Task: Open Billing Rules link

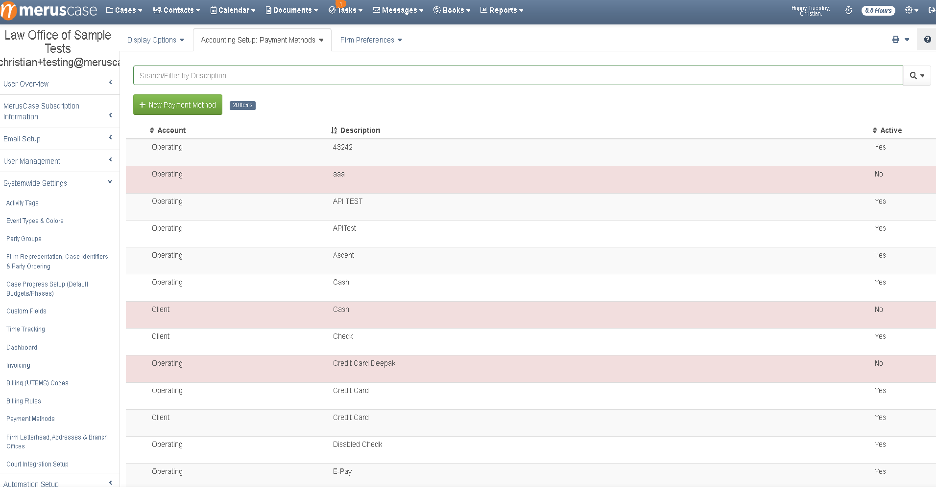Action: [24, 401]
